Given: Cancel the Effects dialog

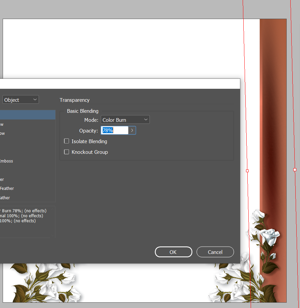Looking at the screenshot, I should point(215,252).
